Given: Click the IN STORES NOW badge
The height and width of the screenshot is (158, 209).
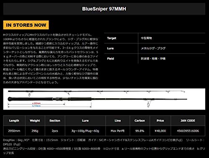Looking at the screenshot, I should (26, 25).
